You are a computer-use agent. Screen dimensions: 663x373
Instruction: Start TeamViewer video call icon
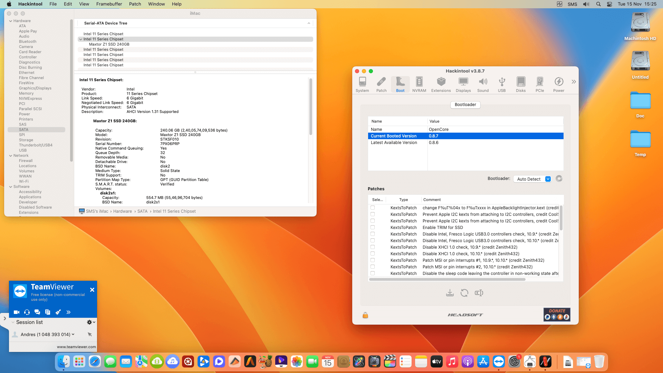tap(16, 312)
